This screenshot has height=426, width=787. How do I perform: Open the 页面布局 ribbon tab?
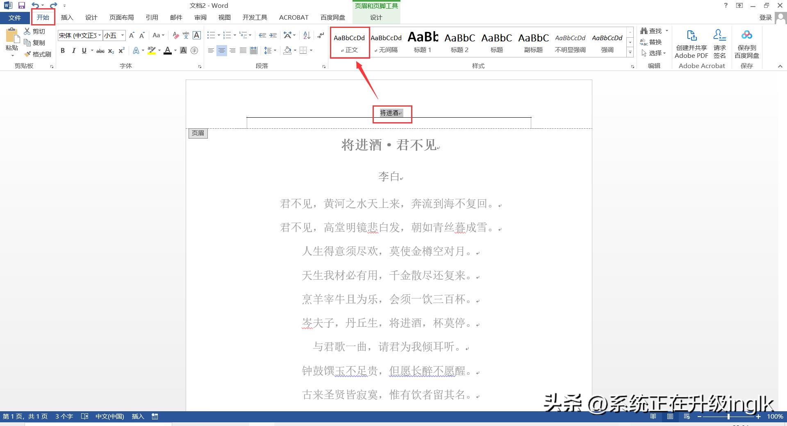[121, 18]
